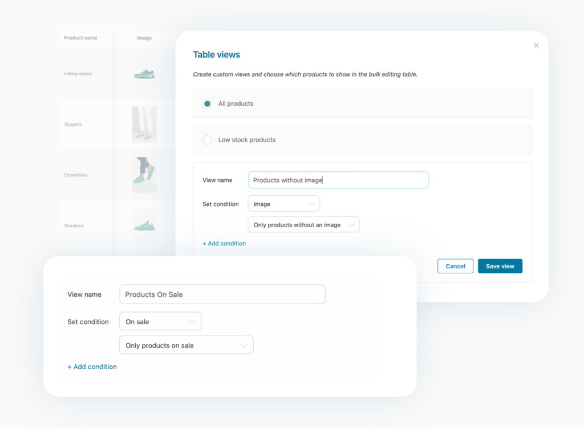Open the Image condition dropdown

pos(283,204)
